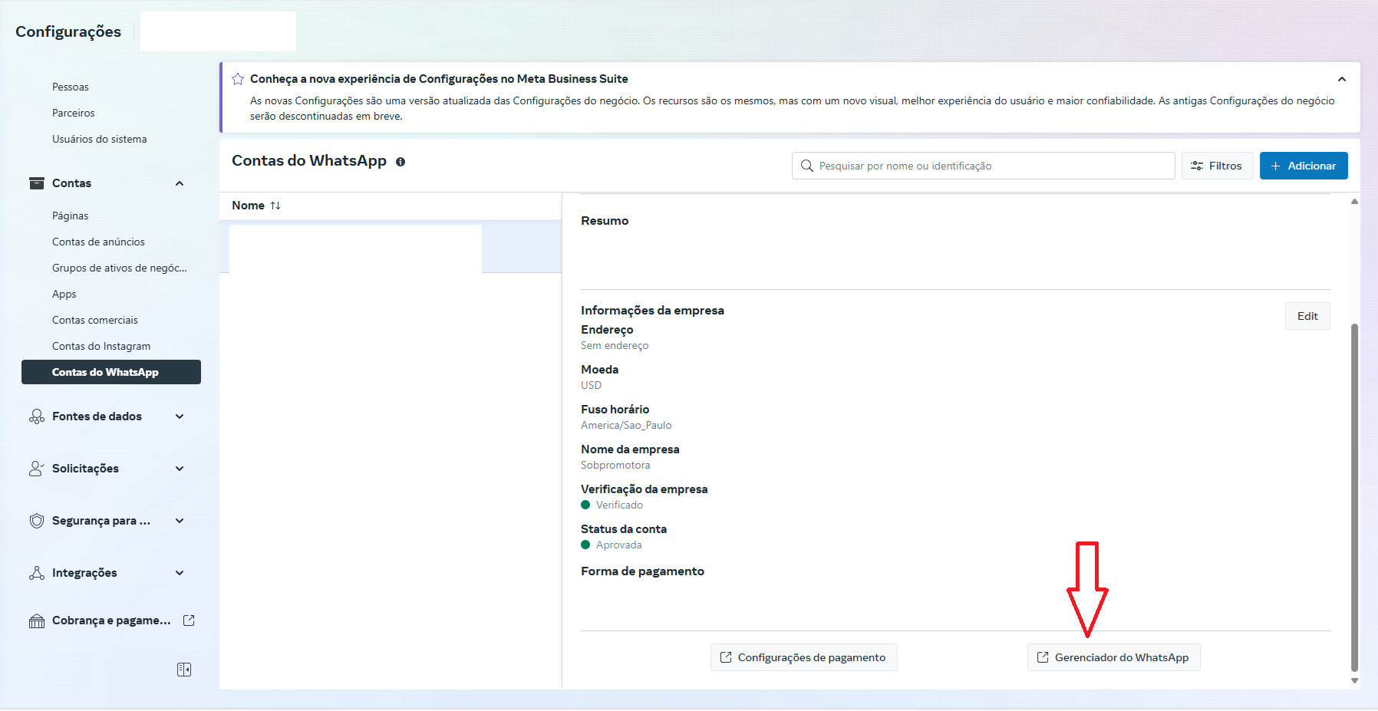The image size is (1378, 711).
Task: Click the scroll up arrow in the details panel
Action: [1354, 202]
